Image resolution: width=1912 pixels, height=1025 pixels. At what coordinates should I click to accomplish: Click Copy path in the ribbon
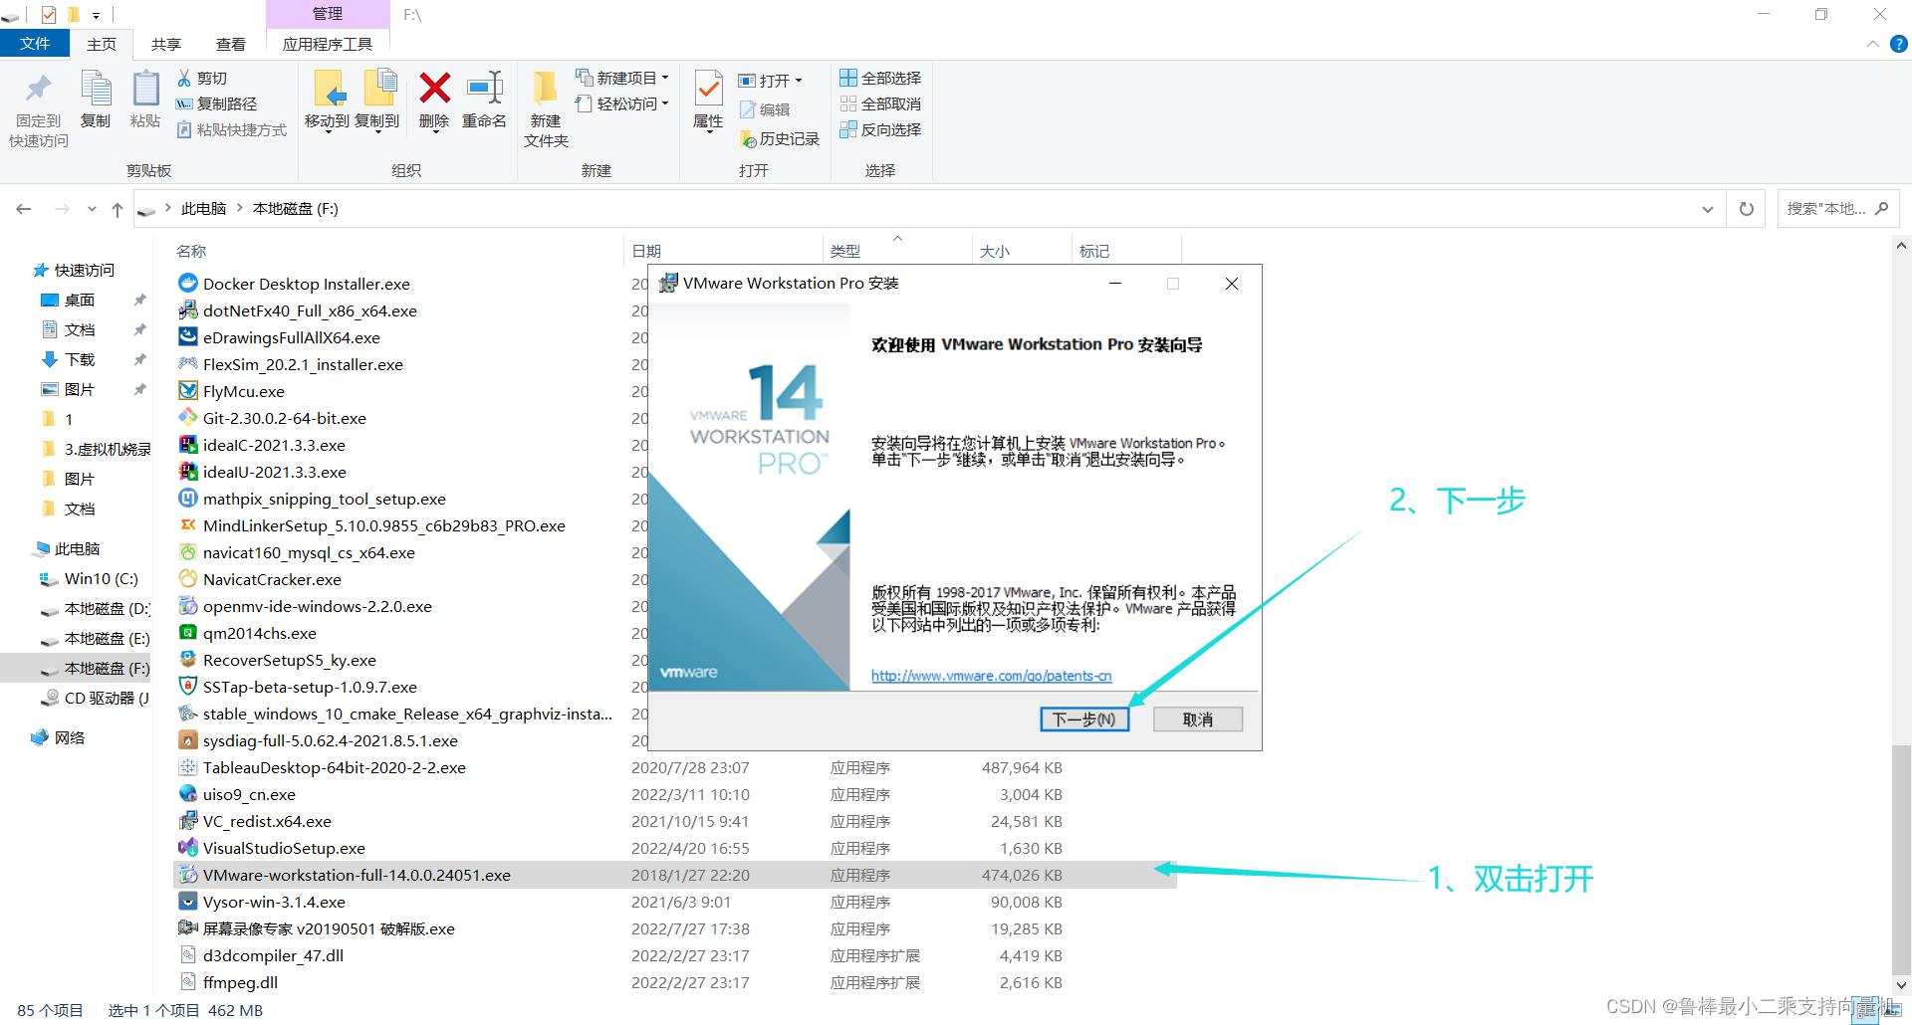tap(217, 103)
